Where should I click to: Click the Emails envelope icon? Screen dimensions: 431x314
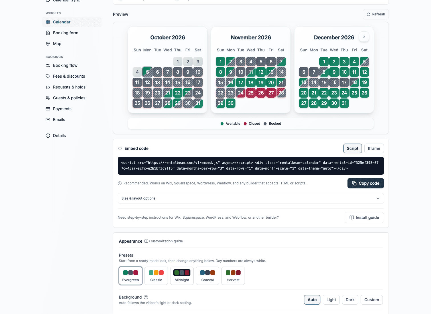pos(48,120)
